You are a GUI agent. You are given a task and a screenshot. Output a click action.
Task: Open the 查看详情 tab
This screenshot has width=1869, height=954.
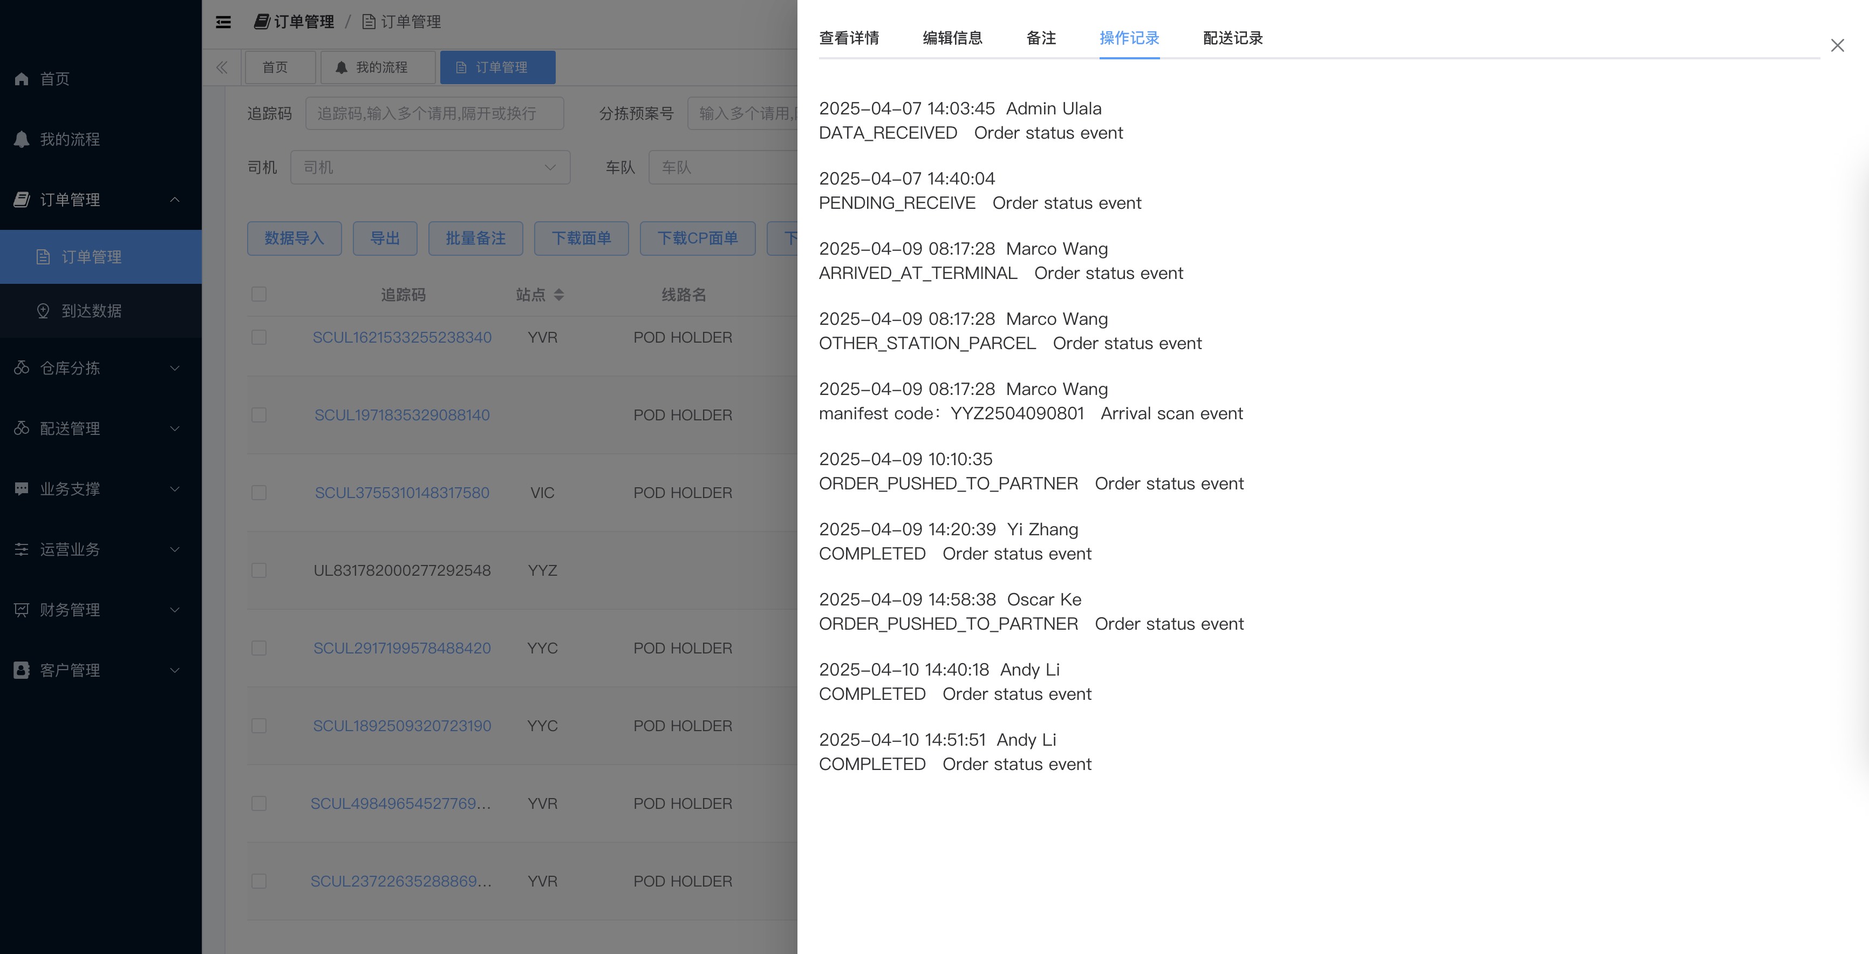tap(849, 38)
